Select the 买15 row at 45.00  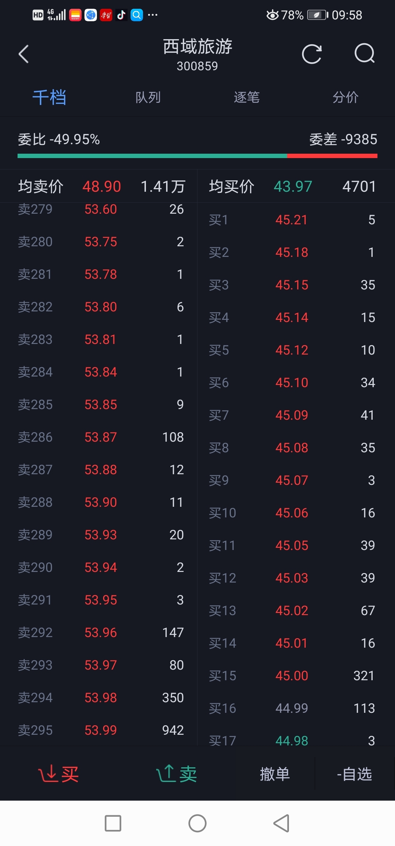pyautogui.click(x=292, y=675)
